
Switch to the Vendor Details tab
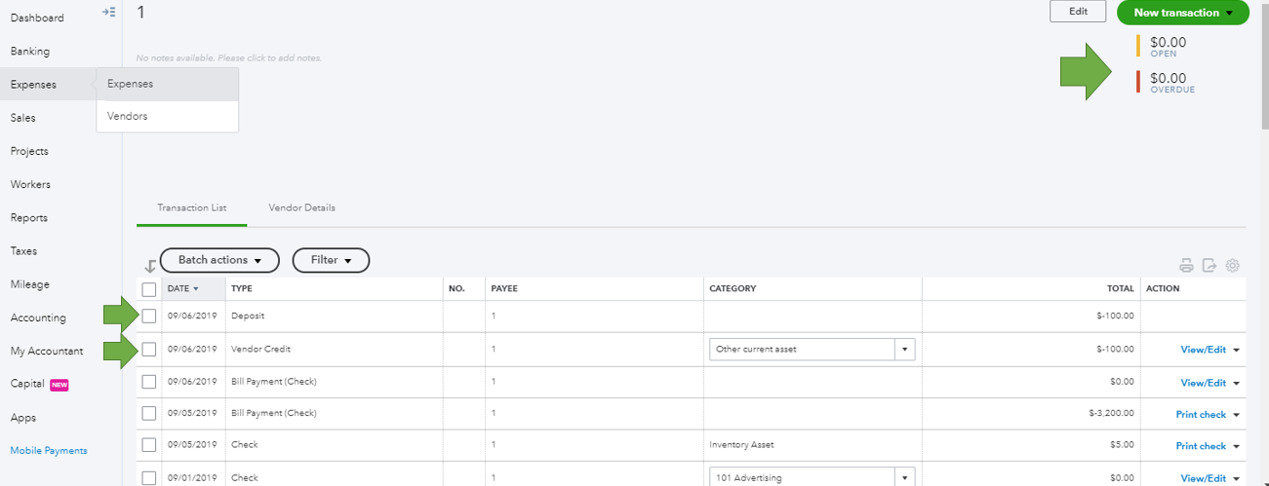tap(301, 207)
